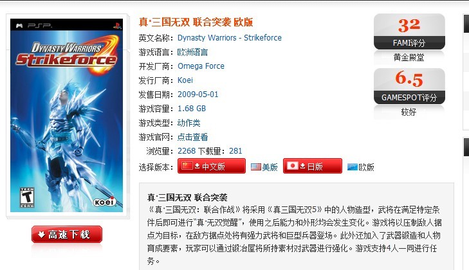Click the GAMESPOT评分 score badge showing 6.5

[x=409, y=86]
